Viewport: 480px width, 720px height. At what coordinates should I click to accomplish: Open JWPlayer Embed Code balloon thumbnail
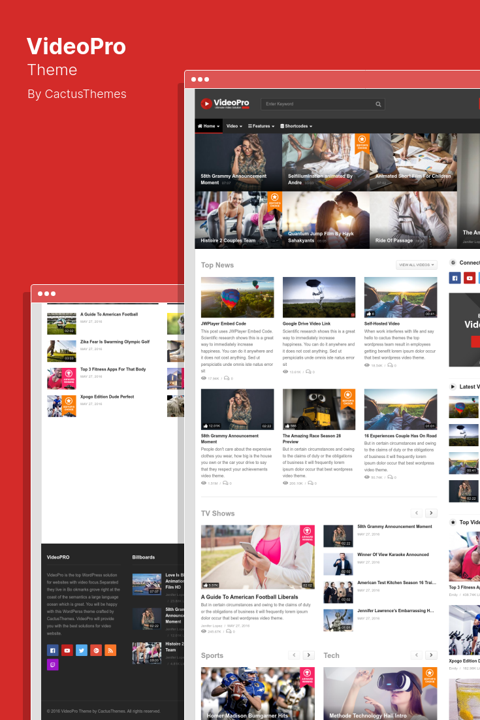pos(237,297)
